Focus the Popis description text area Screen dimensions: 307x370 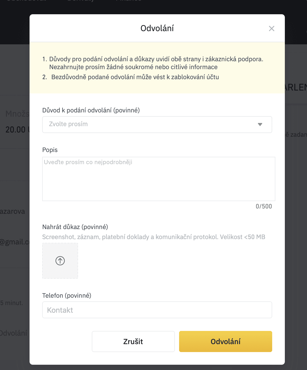[159, 179]
